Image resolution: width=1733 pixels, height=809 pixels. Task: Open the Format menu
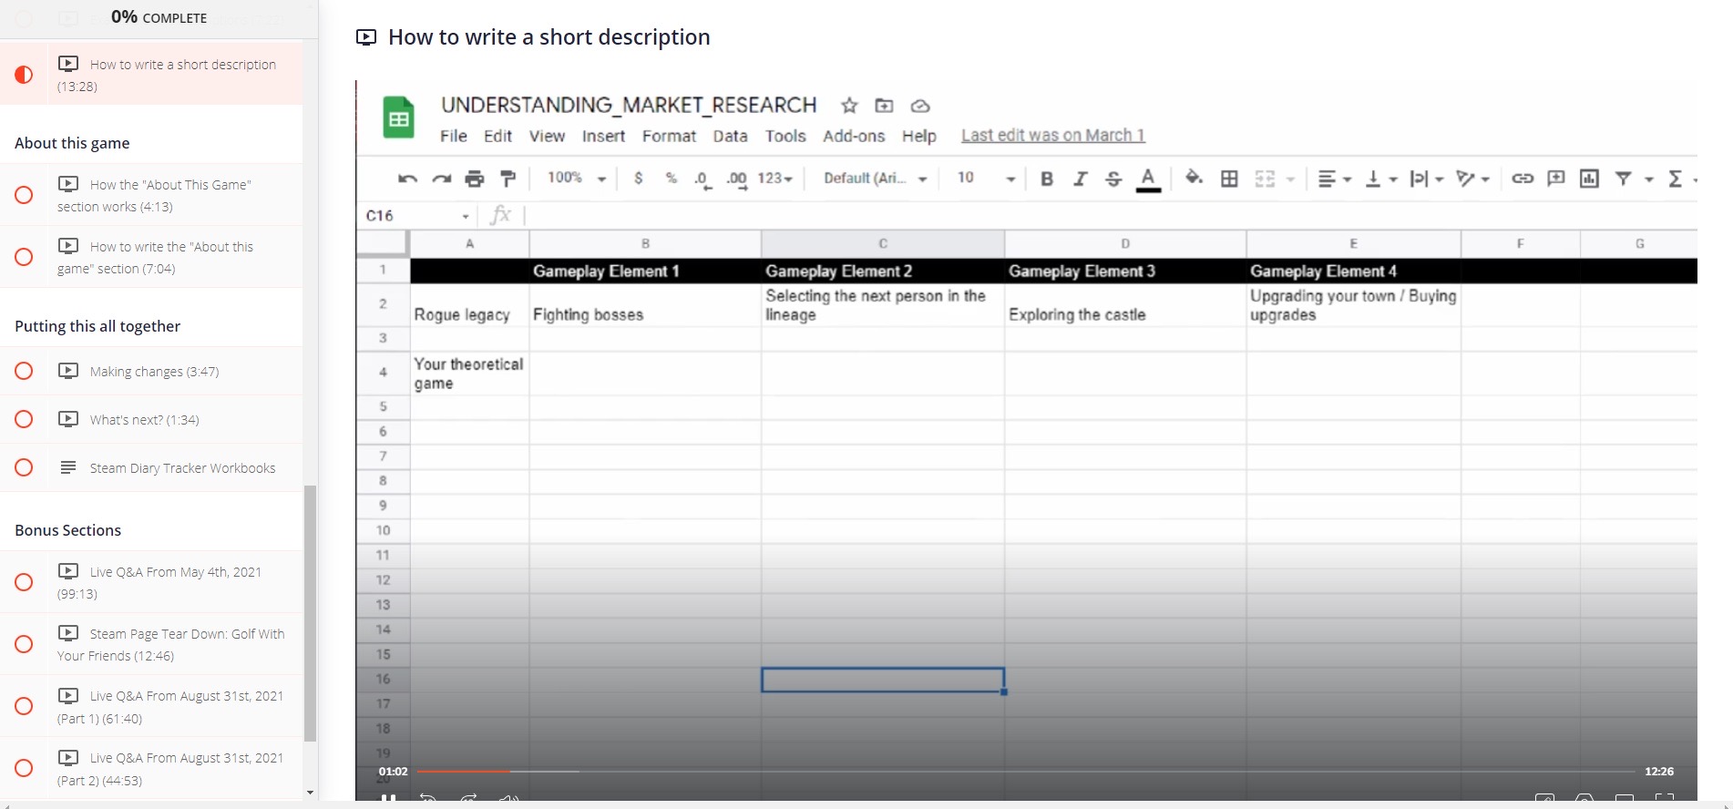point(668,136)
